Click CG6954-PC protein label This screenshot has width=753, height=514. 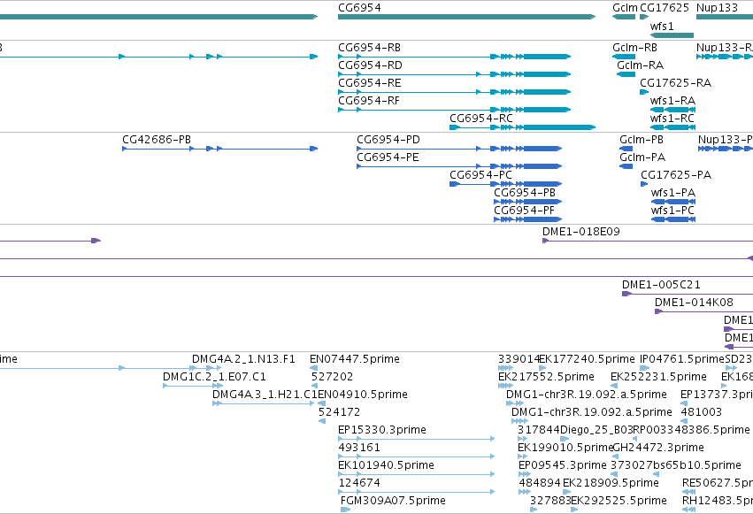(480, 175)
